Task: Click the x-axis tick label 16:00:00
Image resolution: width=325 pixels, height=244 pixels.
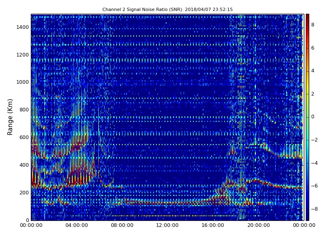Action: pyautogui.click(x=213, y=225)
